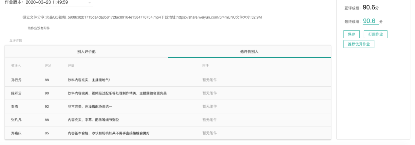Click the 附件 column header

[x=205, y=65]
